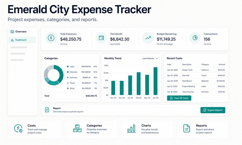Click the "$1,250.00" amount in Recent Costs
This screenshot has height=145, width=242.
[x=221, y=81]
